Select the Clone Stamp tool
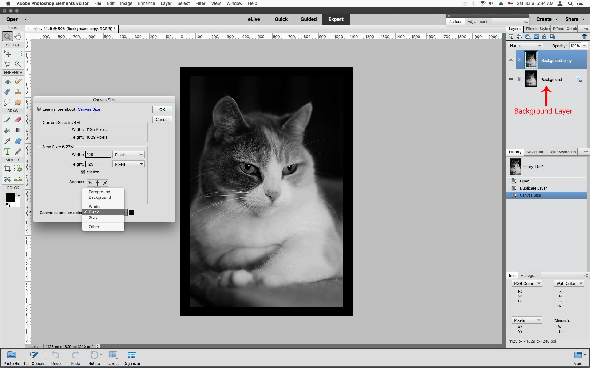Viewport: 590px width, 368px height. point(18,92)
